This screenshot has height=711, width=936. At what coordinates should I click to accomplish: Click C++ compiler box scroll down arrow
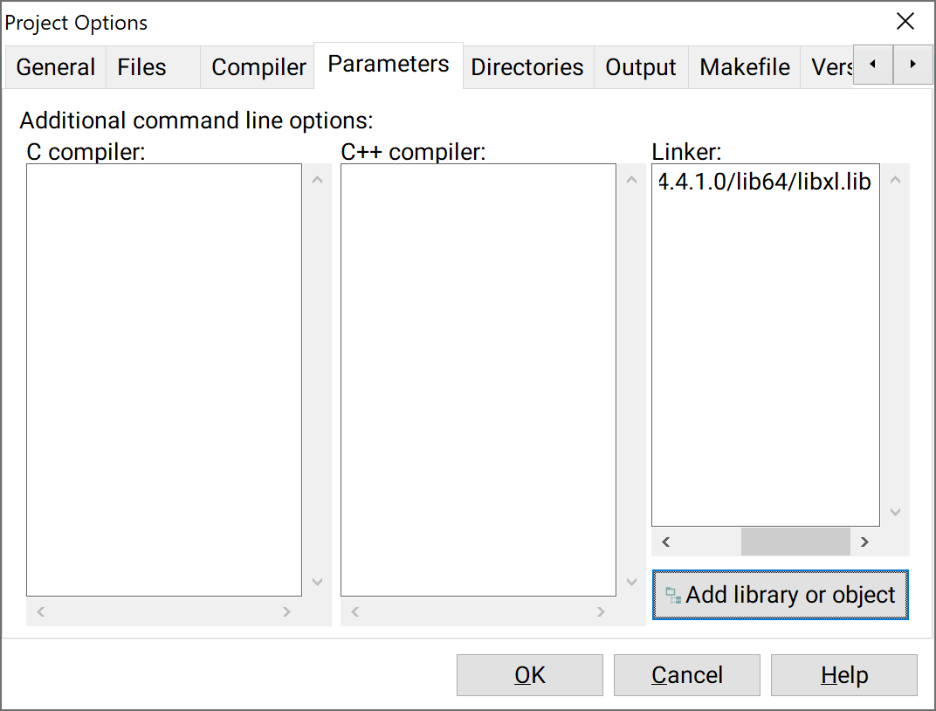[631, 582]
